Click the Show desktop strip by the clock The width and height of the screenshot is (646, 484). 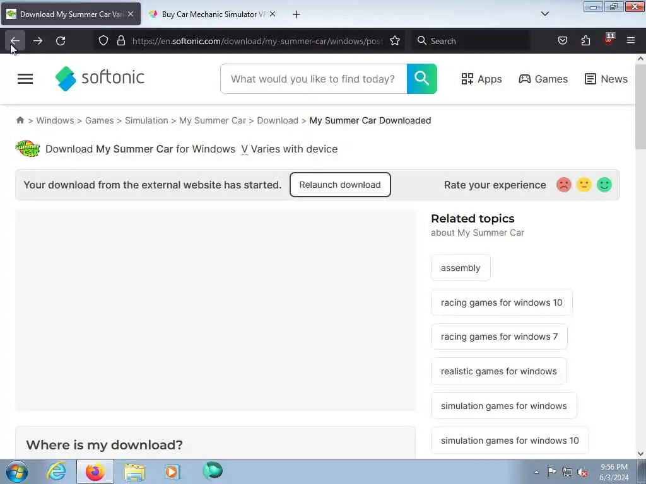(642, 471)
